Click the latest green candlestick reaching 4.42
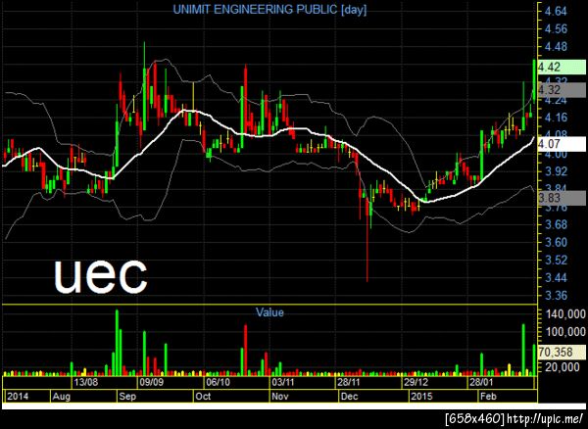This screenshot has width=588, height=429. coord(534,80)
